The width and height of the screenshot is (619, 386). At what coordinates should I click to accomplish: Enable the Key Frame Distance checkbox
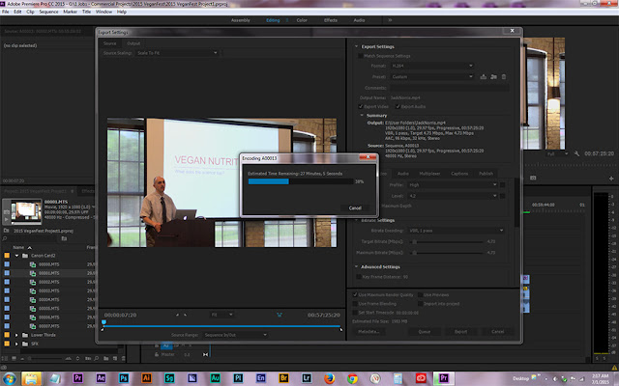[359, 277]
